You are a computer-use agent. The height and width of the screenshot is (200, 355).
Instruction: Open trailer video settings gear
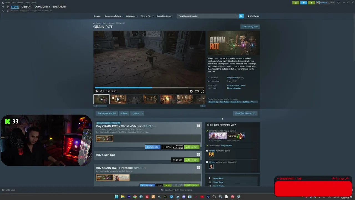191,91
